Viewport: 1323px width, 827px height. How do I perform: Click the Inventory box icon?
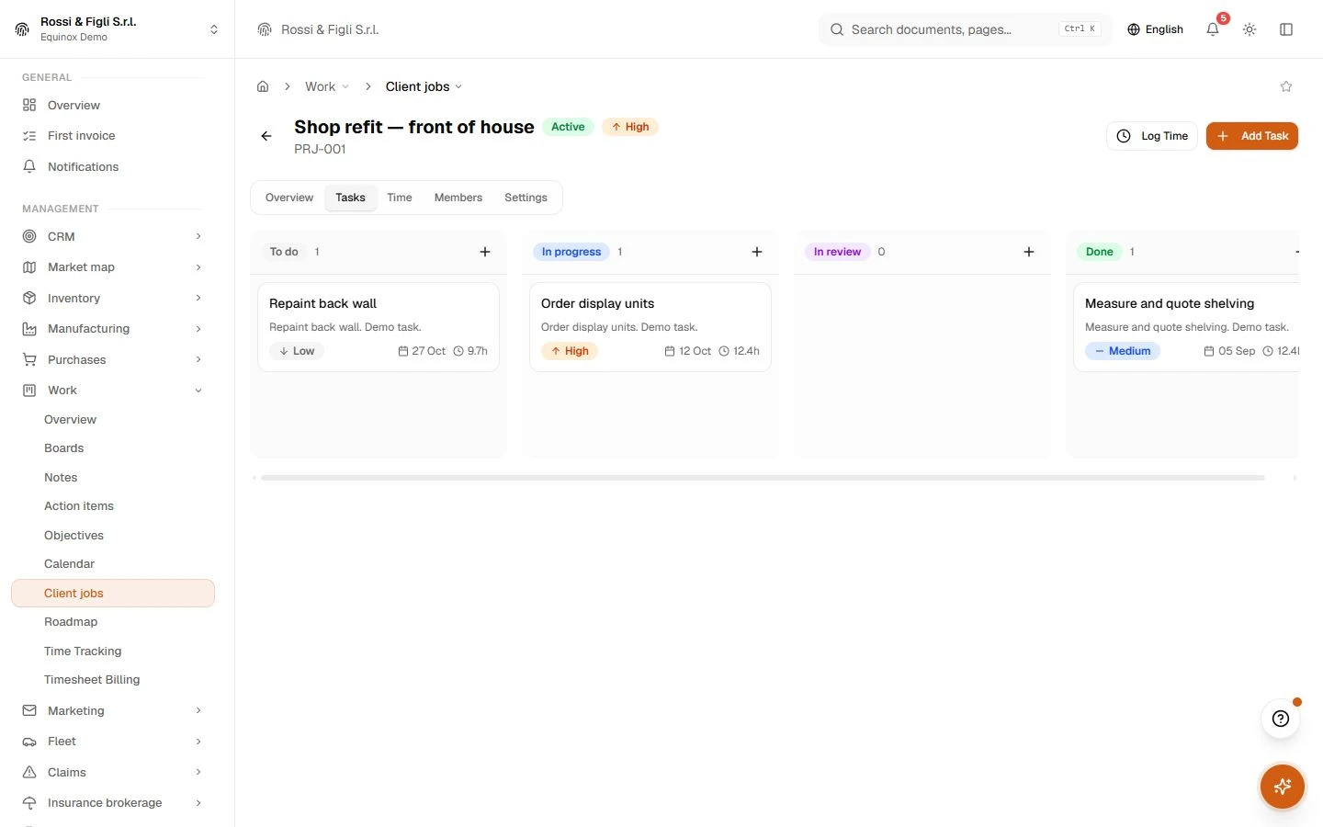[29, 298]
